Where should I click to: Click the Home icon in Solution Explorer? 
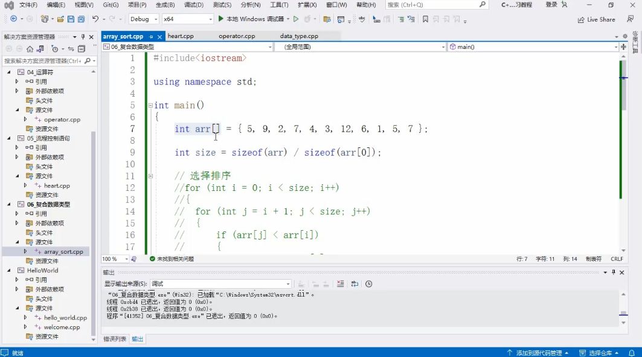pyautogui.click(x=30, y=49)
